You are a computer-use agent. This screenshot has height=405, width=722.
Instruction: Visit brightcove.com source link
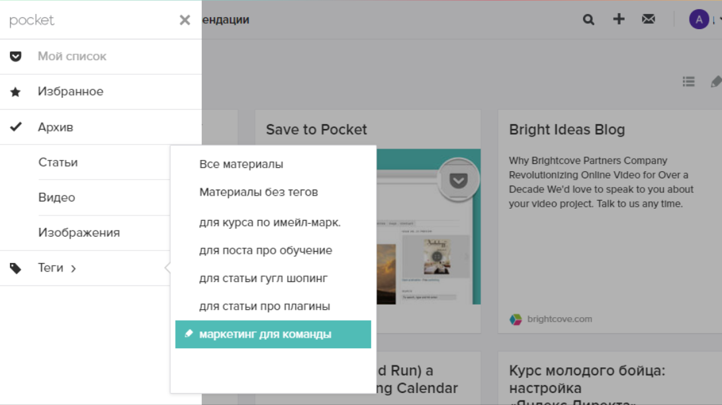coord(559,319)
